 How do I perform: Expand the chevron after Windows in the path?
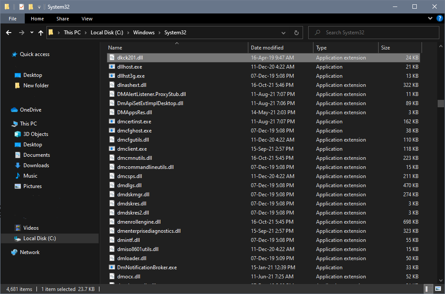(x=159, y=33)
